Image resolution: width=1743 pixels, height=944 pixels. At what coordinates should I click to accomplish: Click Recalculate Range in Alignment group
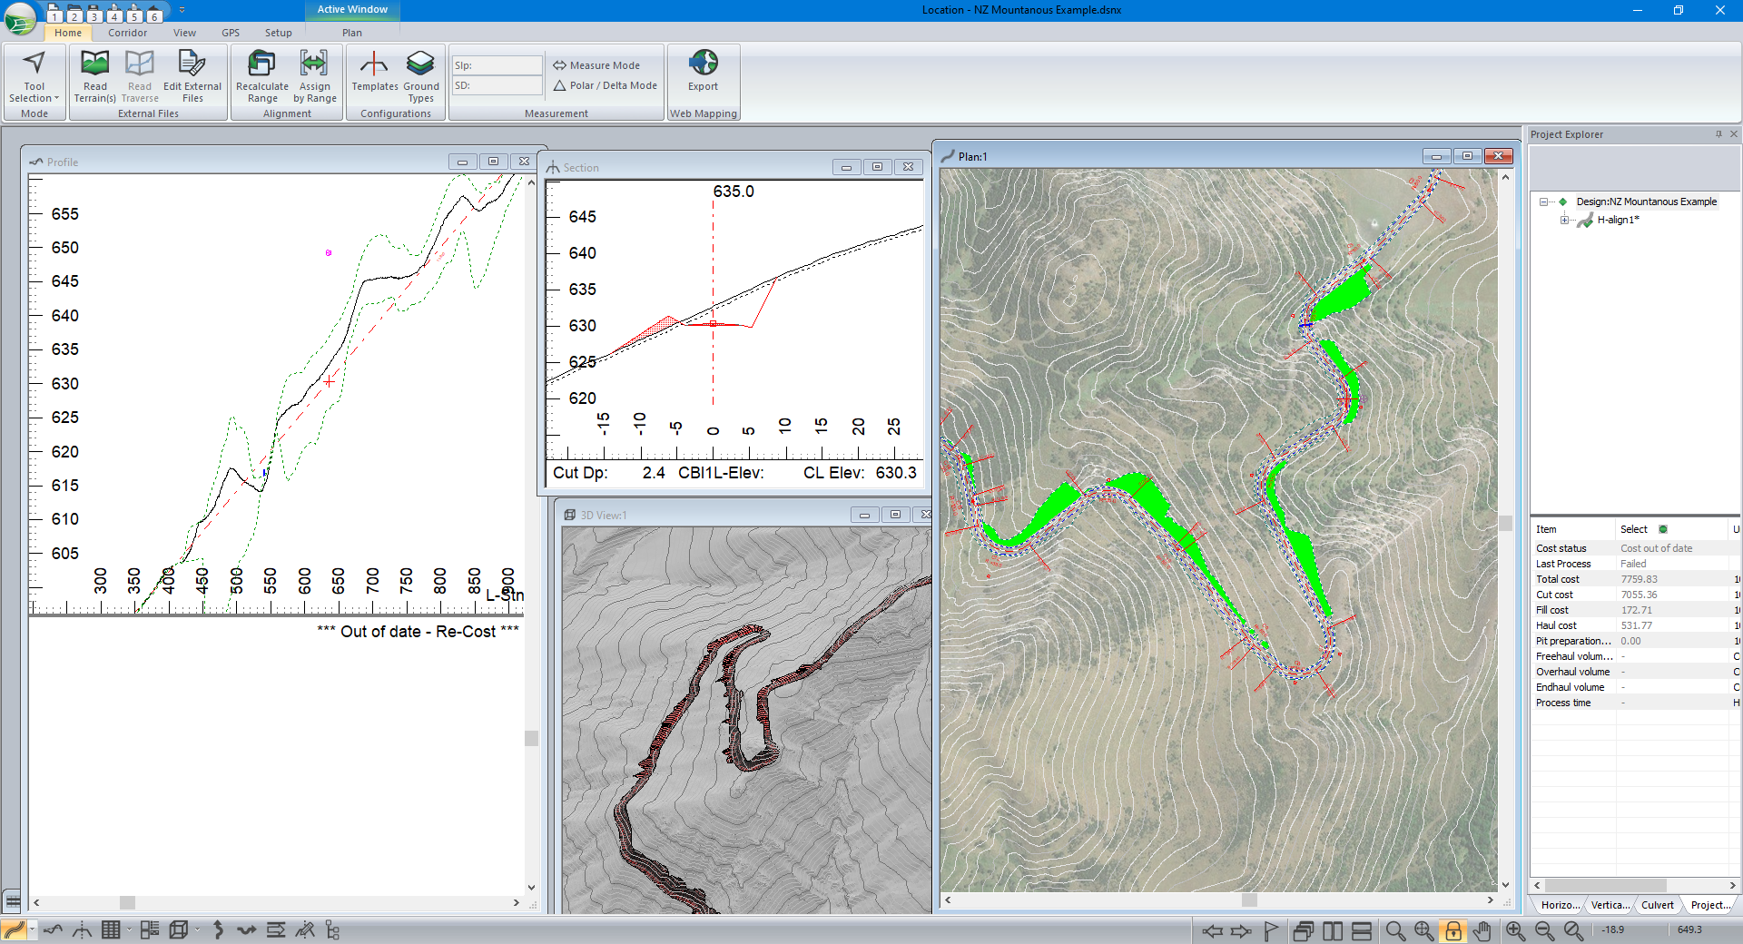click(261, 75)
